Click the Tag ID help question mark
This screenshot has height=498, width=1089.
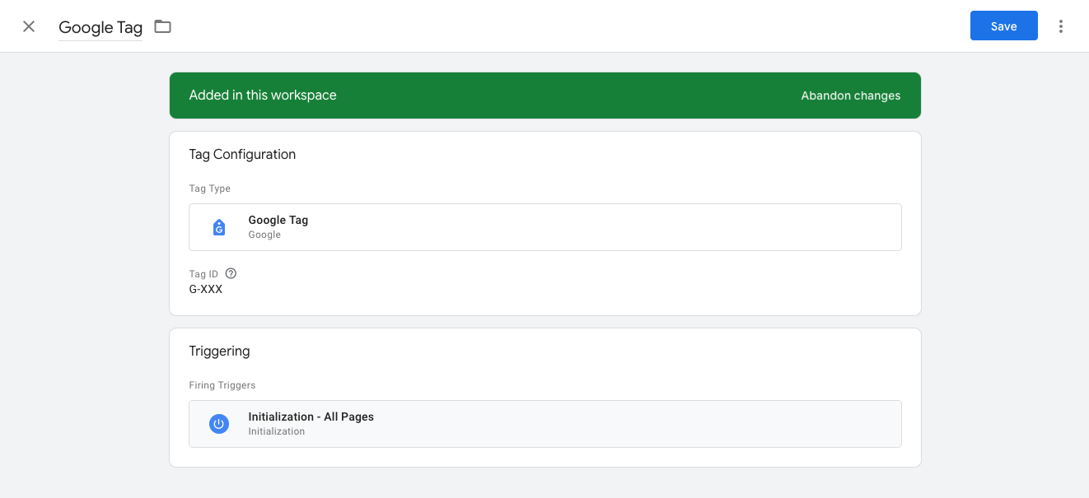[231, 272]
